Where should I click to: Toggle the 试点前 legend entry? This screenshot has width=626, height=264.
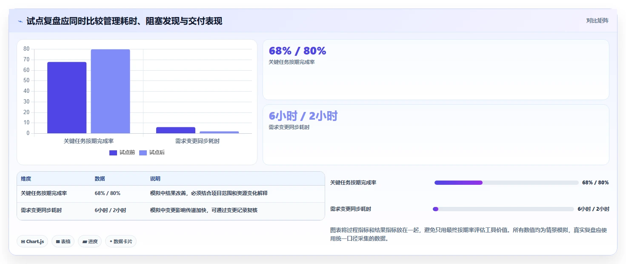pyautogui.click(x=122, y=153)
